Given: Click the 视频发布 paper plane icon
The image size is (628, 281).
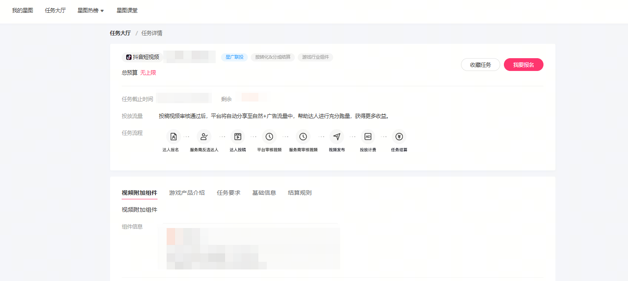Looking at the screenshot, I should pyautogui.click(x=336, y=137).
